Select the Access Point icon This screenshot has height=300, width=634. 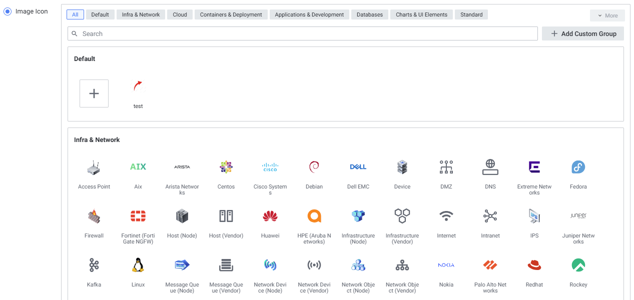coord(94,167)
